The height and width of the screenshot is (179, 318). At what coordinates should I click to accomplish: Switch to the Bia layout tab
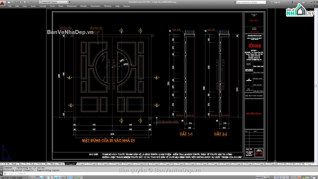pos(20,164)
